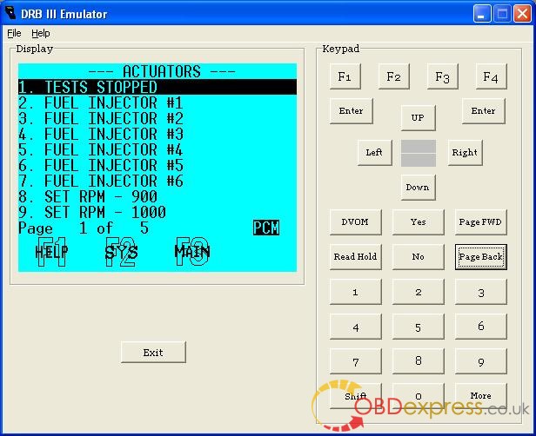Close the DRB III Emulator window

coord(522,14)
